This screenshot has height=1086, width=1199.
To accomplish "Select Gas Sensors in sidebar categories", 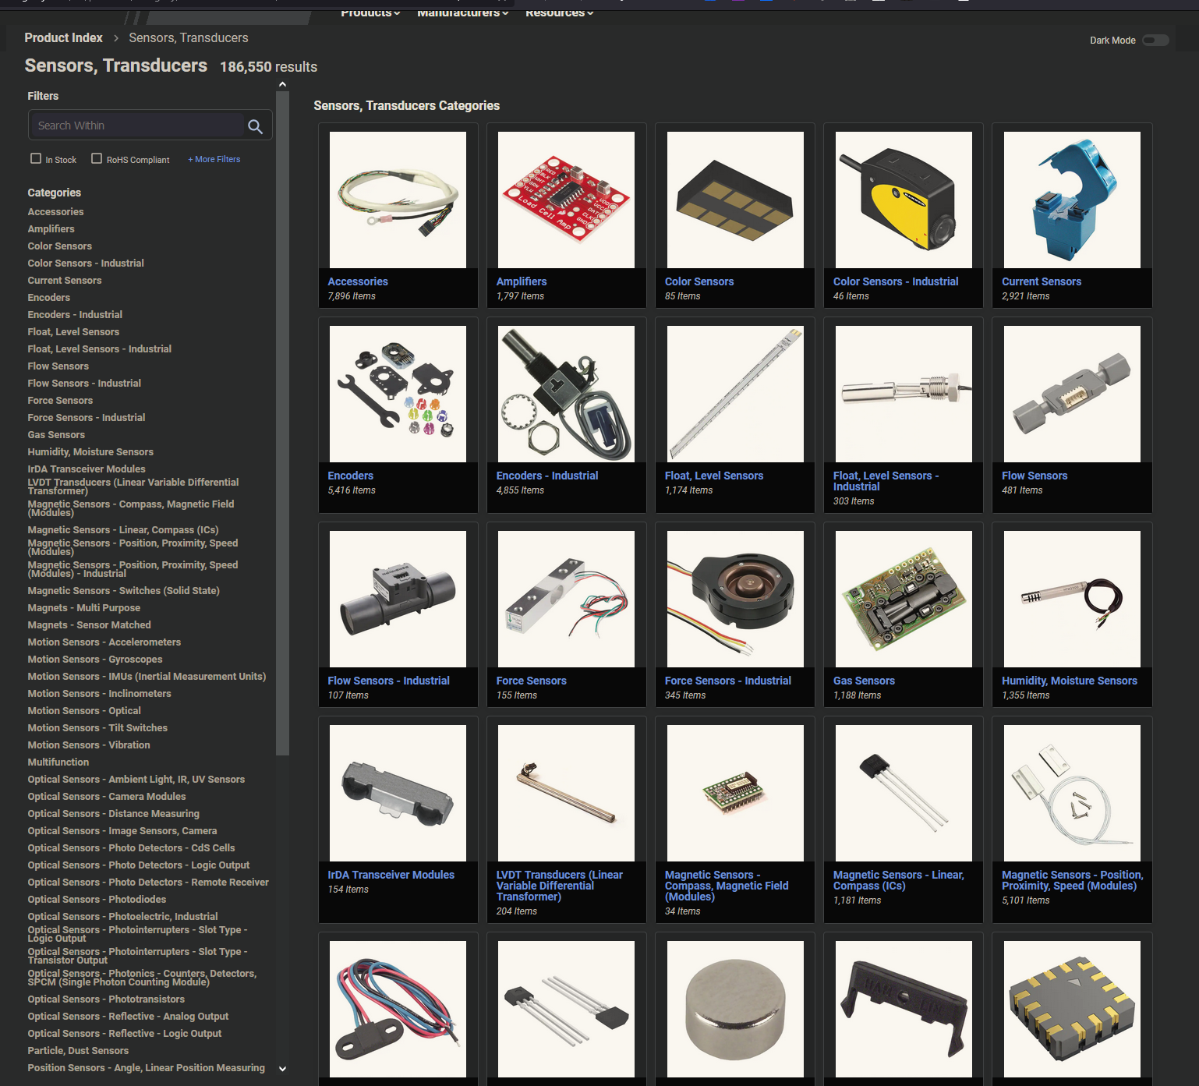I will (x=56, y=435).
